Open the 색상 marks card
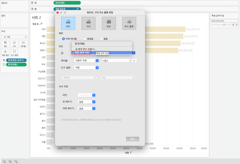 point(5,44)
